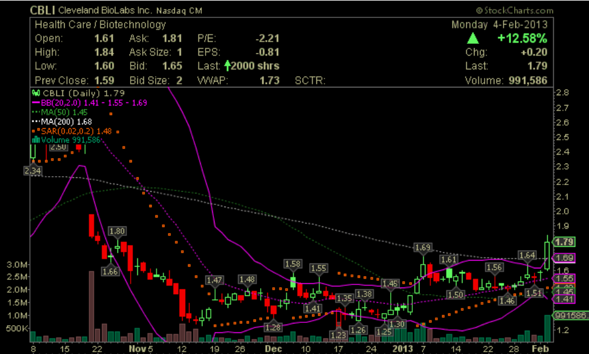589x354 pixels.
Task: Click the latest green volume bar at Feb
Action: click(x=547, y=328)
